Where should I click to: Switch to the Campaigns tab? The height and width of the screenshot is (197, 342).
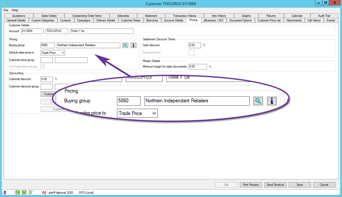click(83, 20)
